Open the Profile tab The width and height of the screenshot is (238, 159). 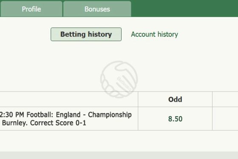[x=31, y=9]
